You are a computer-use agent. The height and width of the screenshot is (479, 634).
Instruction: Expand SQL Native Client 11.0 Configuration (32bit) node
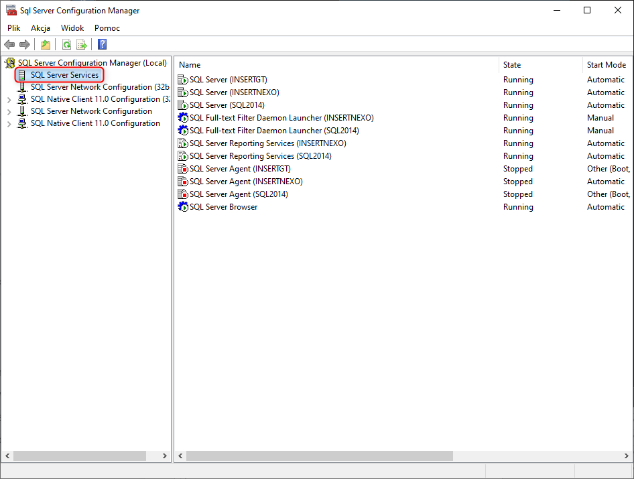click(x=9, y=99)
